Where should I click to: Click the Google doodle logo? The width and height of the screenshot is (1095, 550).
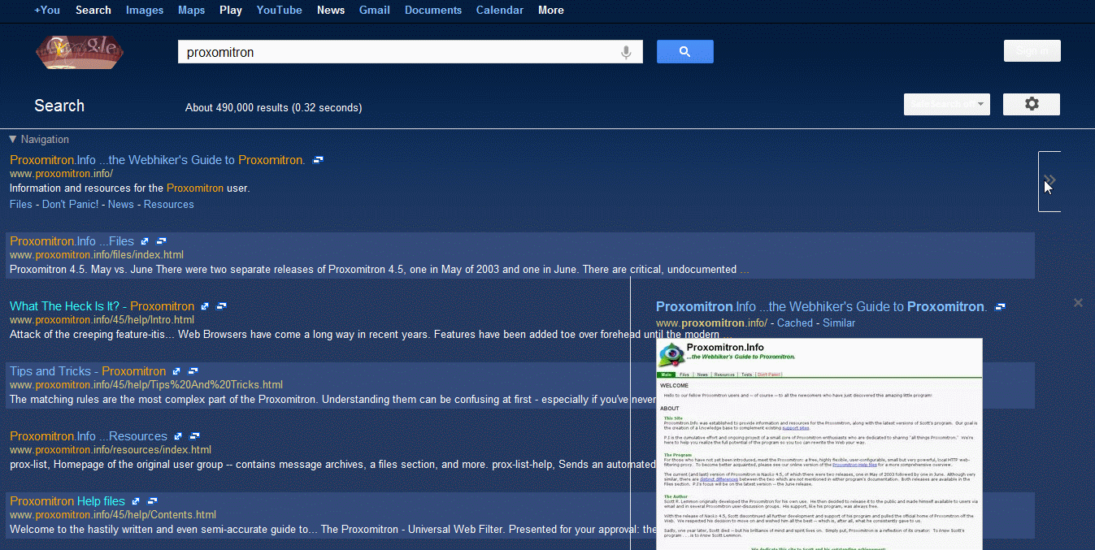[79, 53]
